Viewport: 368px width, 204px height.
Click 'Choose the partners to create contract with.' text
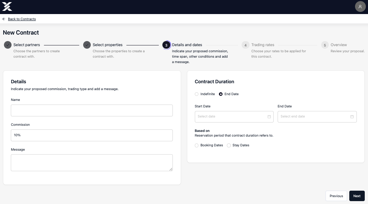coord(37,54)
